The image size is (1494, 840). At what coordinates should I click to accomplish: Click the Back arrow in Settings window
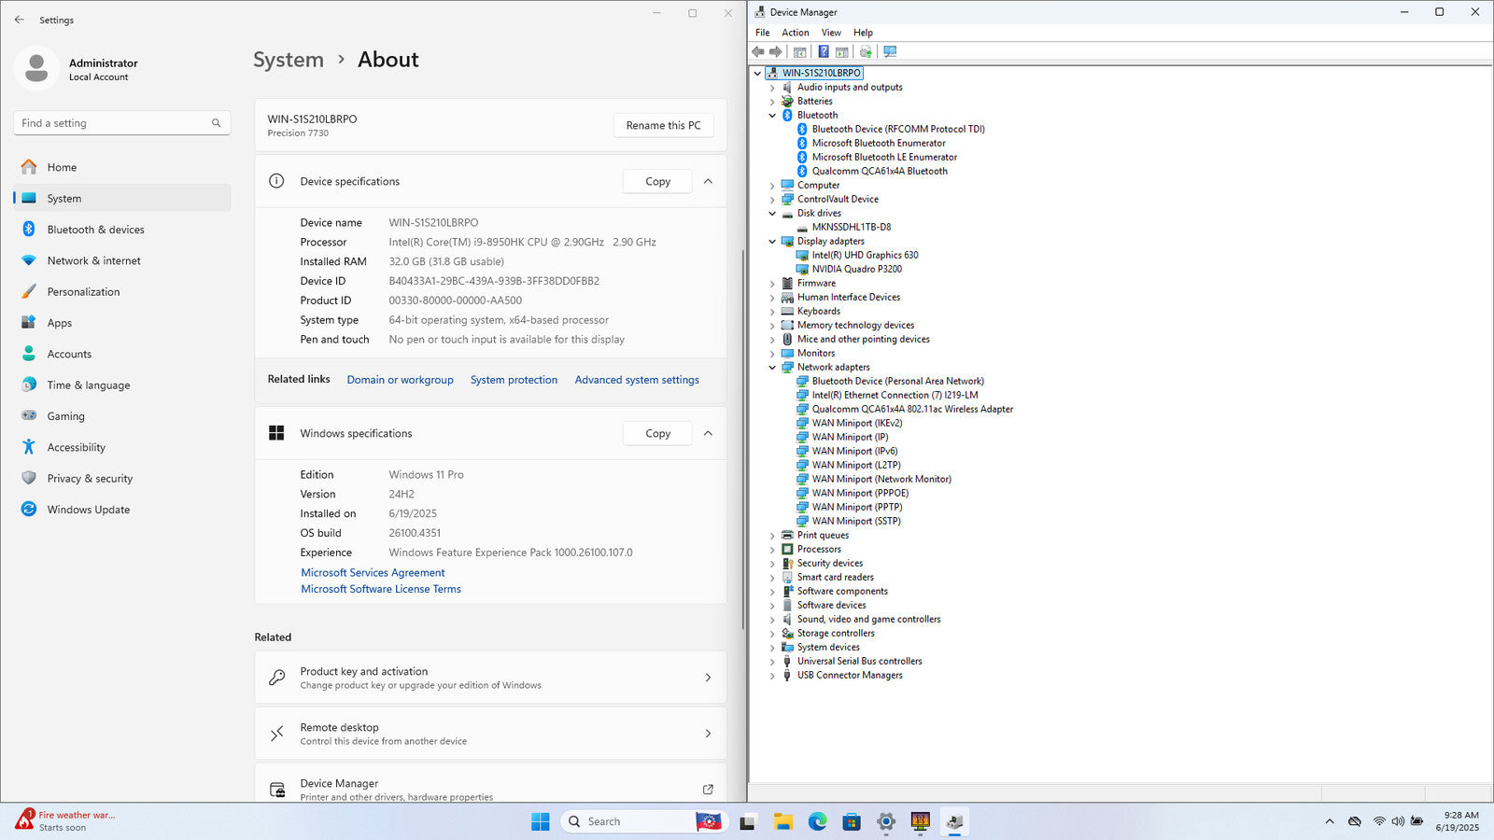[20, 20]
